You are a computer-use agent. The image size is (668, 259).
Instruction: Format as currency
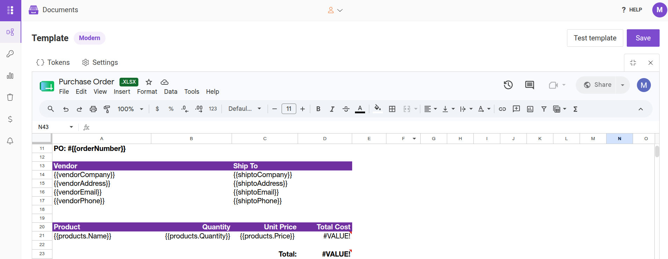click(x=157, y=109)
